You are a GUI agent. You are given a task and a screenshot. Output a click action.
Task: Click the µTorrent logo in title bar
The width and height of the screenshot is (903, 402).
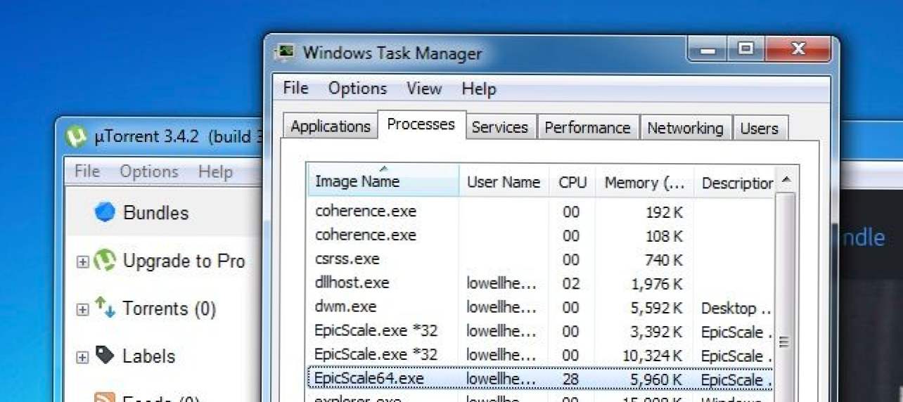[76, 136]
